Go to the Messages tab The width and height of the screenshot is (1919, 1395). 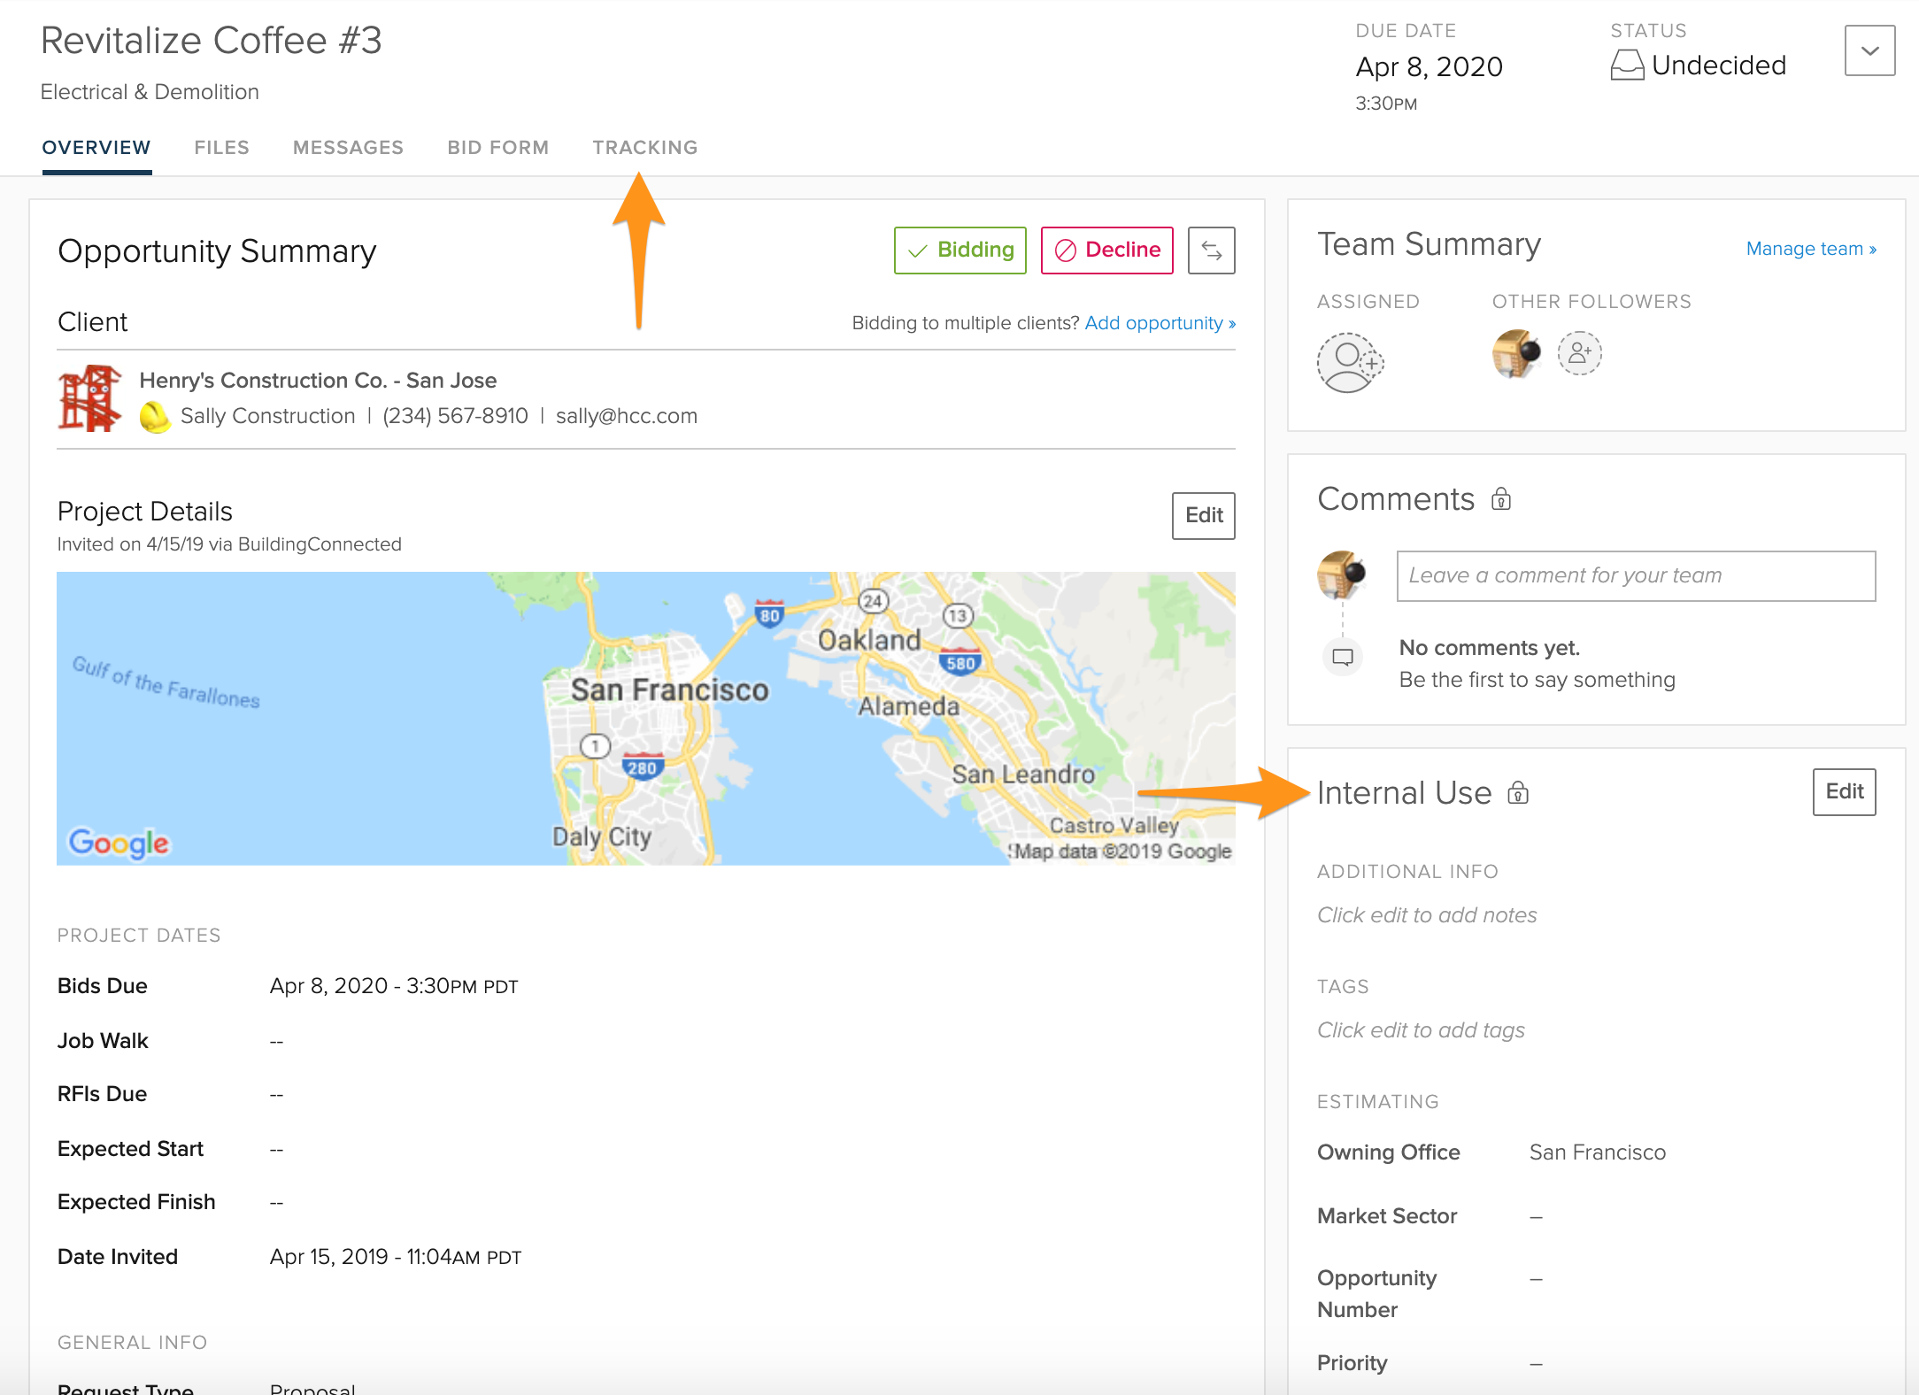pyautogui.click(x=348, y=148)
